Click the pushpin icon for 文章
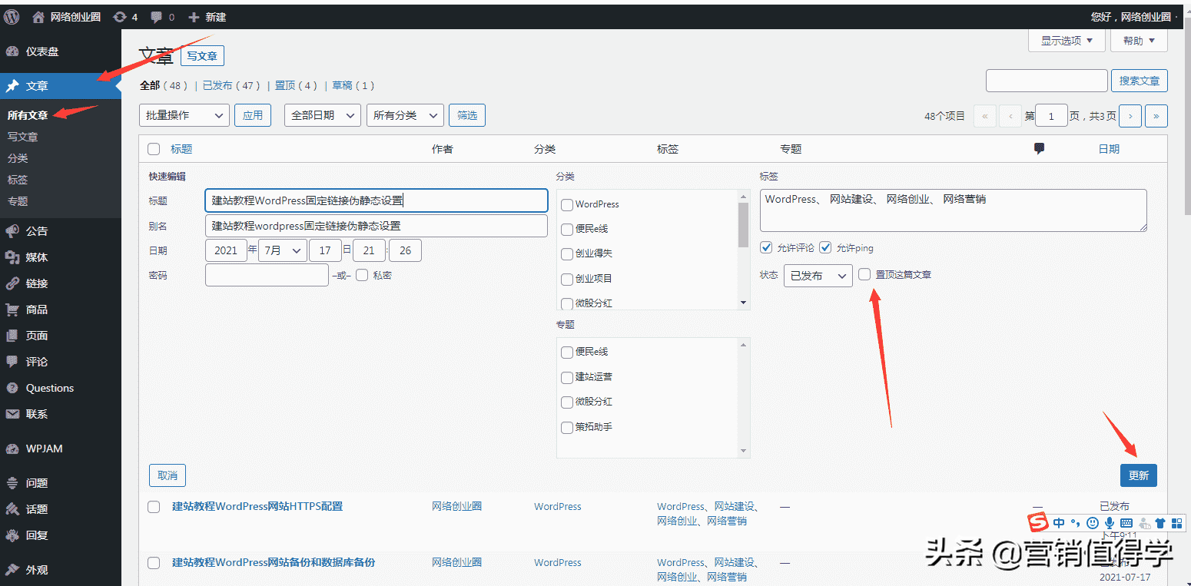 click(x=12, y=86)
